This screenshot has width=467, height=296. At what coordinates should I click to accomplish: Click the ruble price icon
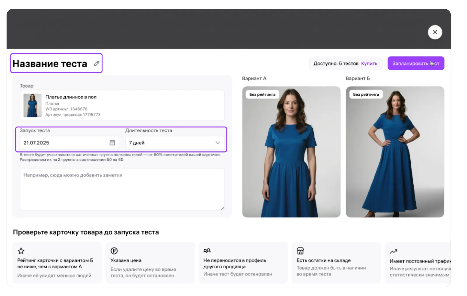(x=114, y=251)
